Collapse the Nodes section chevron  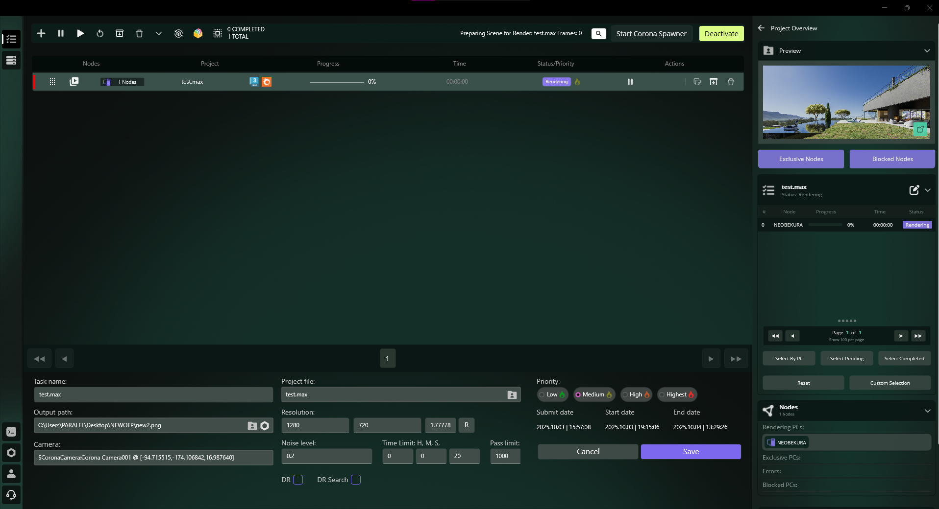927,411
